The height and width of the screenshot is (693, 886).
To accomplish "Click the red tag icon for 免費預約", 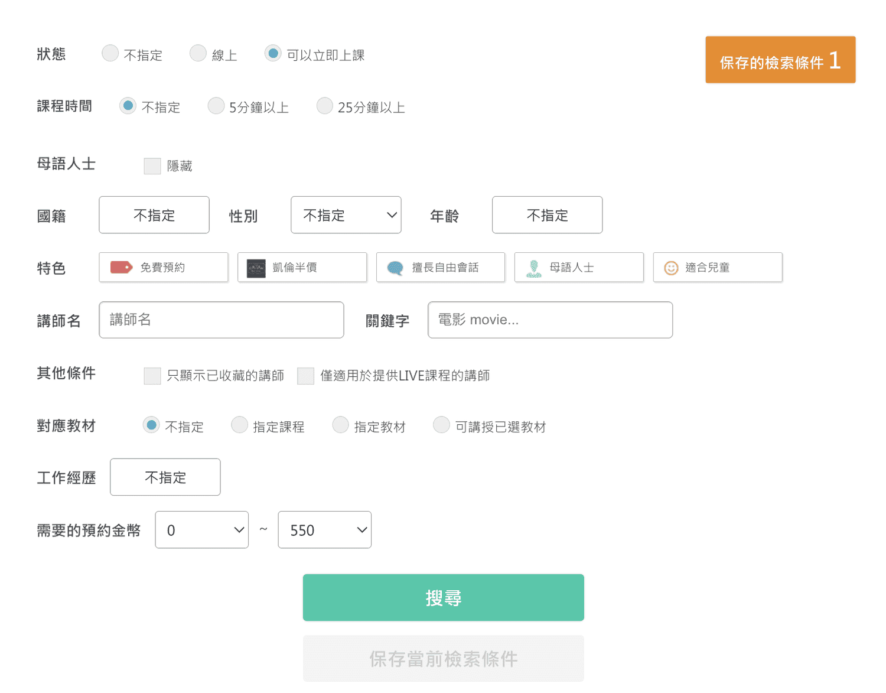I will tap(122, 268).
